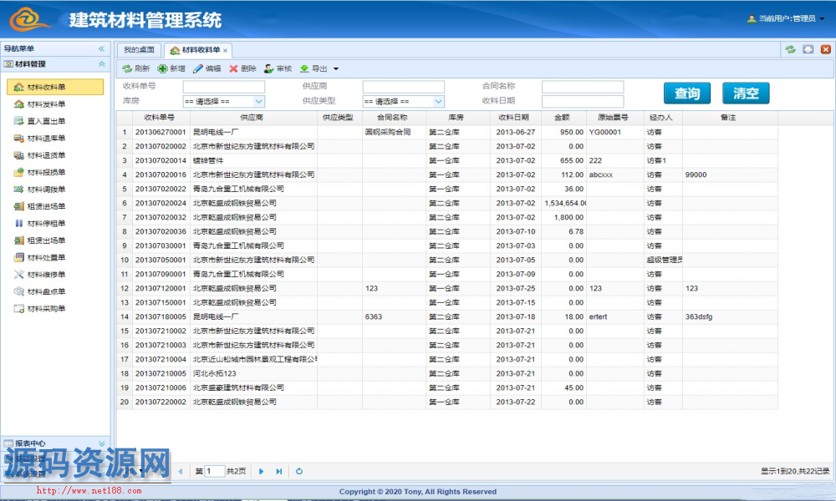Click the pagination reload icon
The image size is (836, 501).
coord(299,472)
